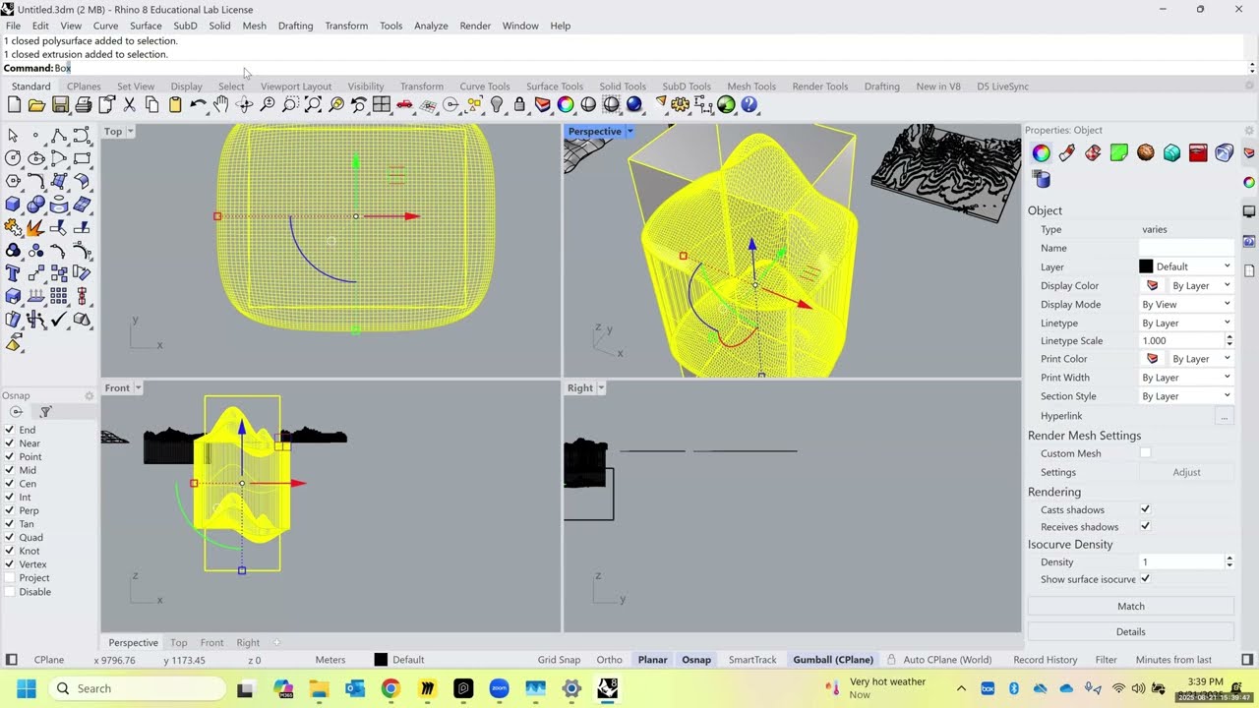Select the Box solid tool in left sidebar
This screenshot has height=708, width=1259.
[13, 205]
